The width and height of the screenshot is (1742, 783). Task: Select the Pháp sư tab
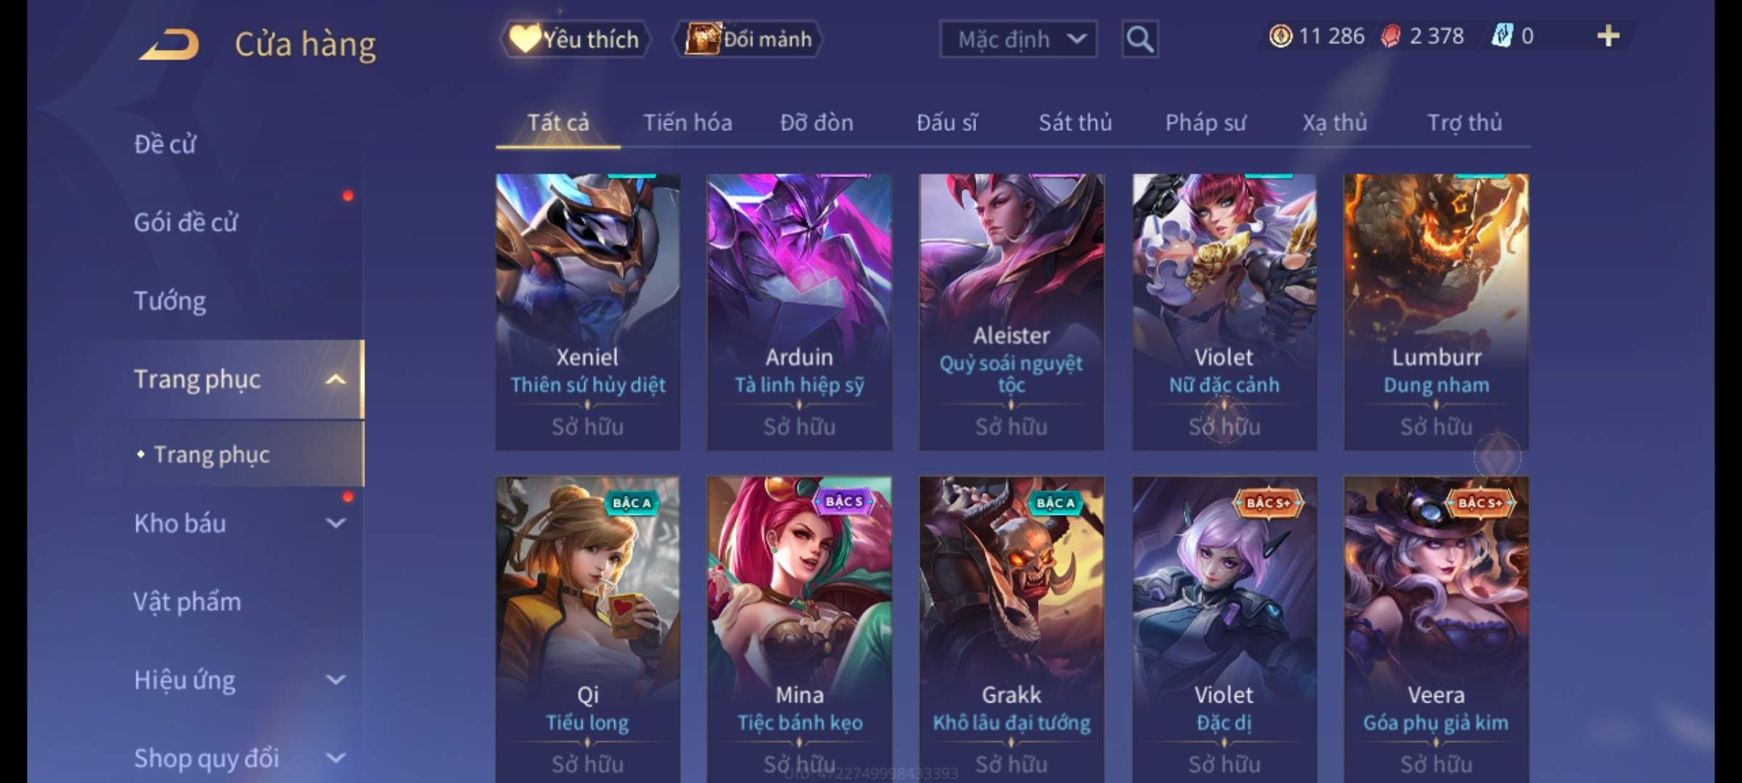[1205, 123]
